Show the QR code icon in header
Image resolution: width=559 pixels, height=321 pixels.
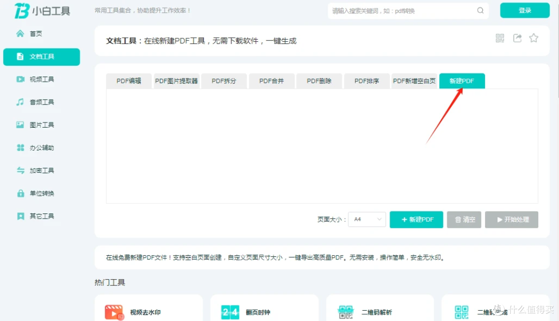500,38
